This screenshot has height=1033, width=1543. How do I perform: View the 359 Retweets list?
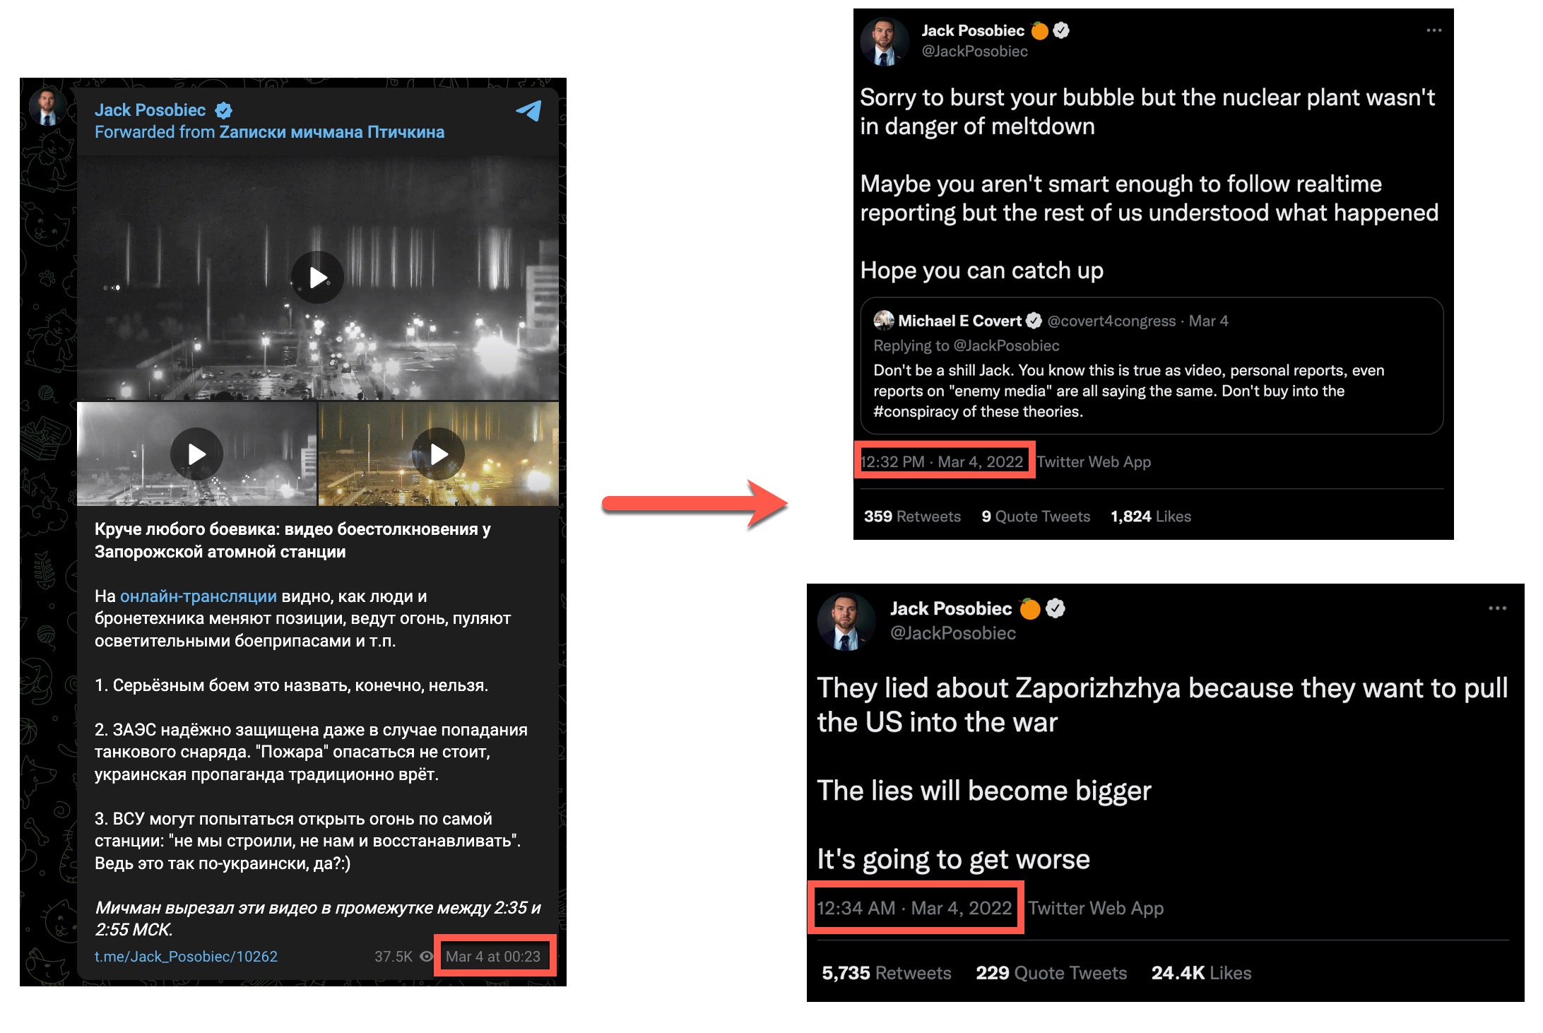tap(912, 516)
